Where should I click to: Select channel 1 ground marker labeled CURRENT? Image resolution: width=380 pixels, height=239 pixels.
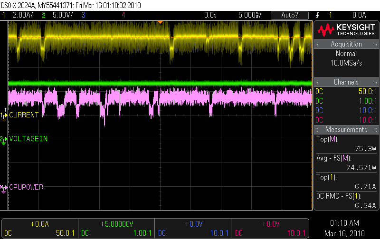pos(4,116)
